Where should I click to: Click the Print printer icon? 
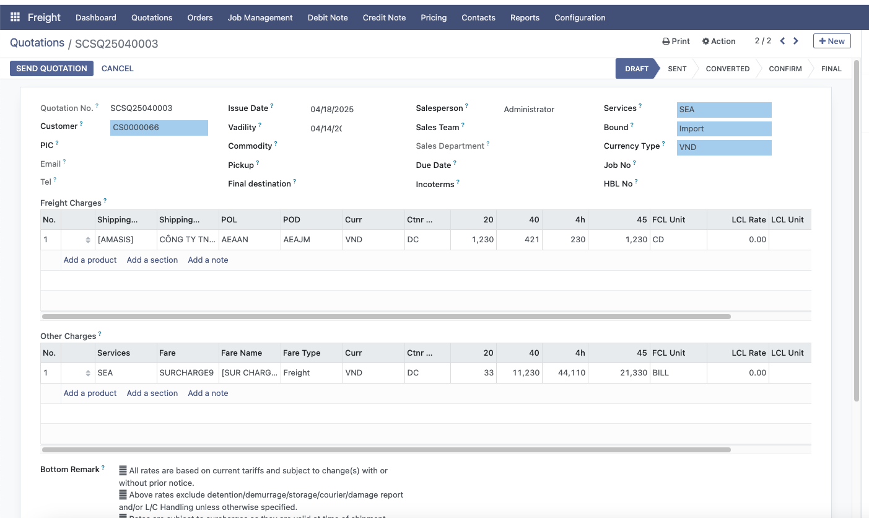[666, 42]
